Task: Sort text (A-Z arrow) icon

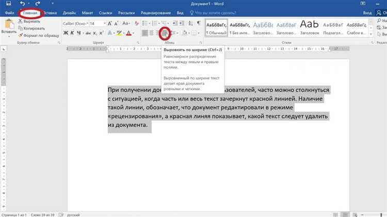Action: coord(190,23)
